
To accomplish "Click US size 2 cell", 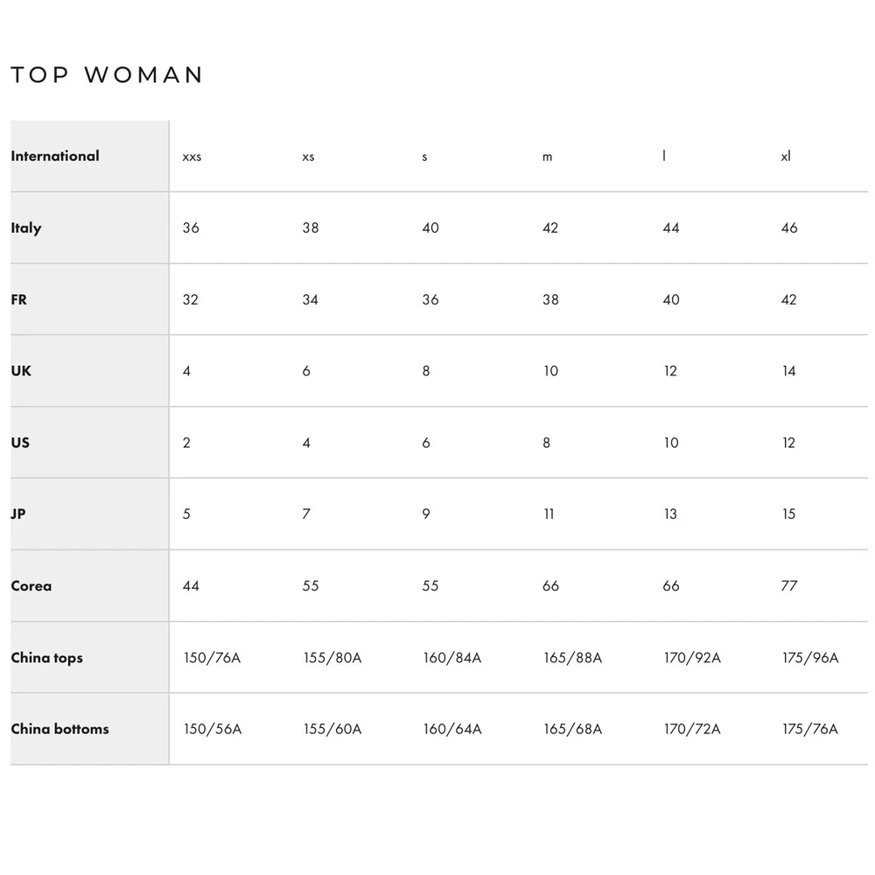I will tap(186, 443).
